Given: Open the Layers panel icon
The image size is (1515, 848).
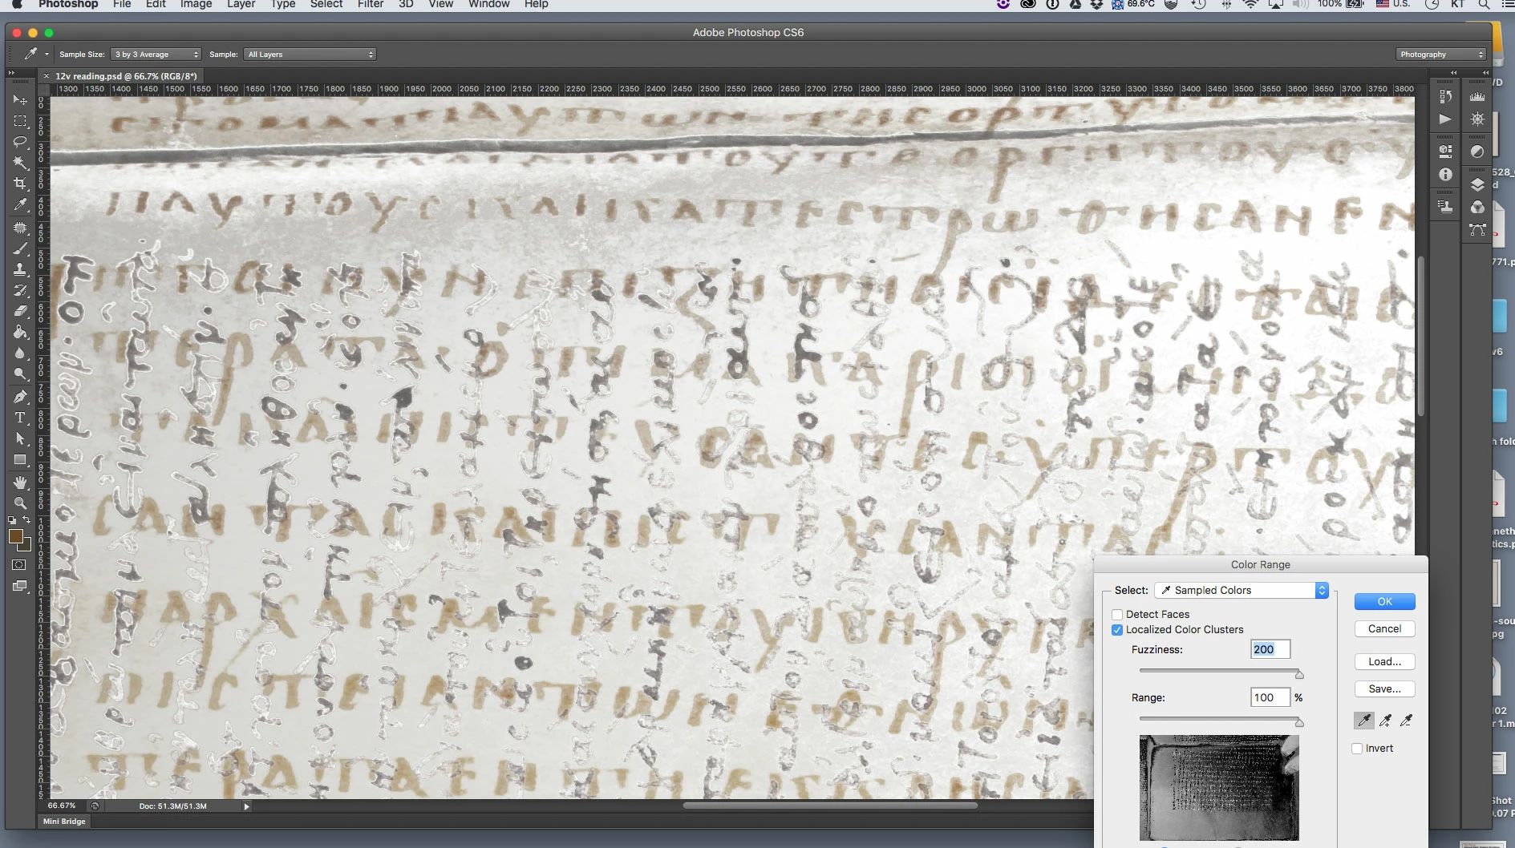Looking at the screenshot, I should pos(1477,184).
